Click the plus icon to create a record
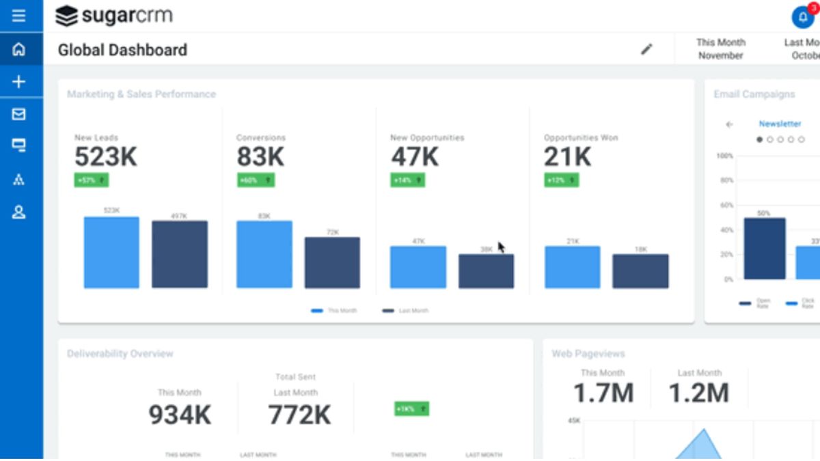 tap(20, 81)
